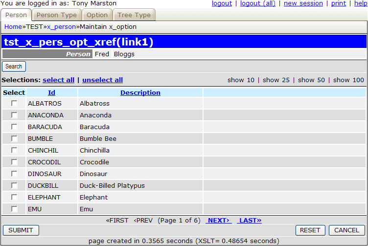Click the Search button
Screen dimensions: 368x246
tap(14, 67)
